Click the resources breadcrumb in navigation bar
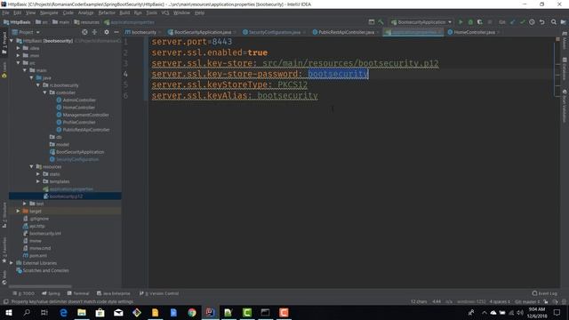The image size is (569, 320). 87,22
